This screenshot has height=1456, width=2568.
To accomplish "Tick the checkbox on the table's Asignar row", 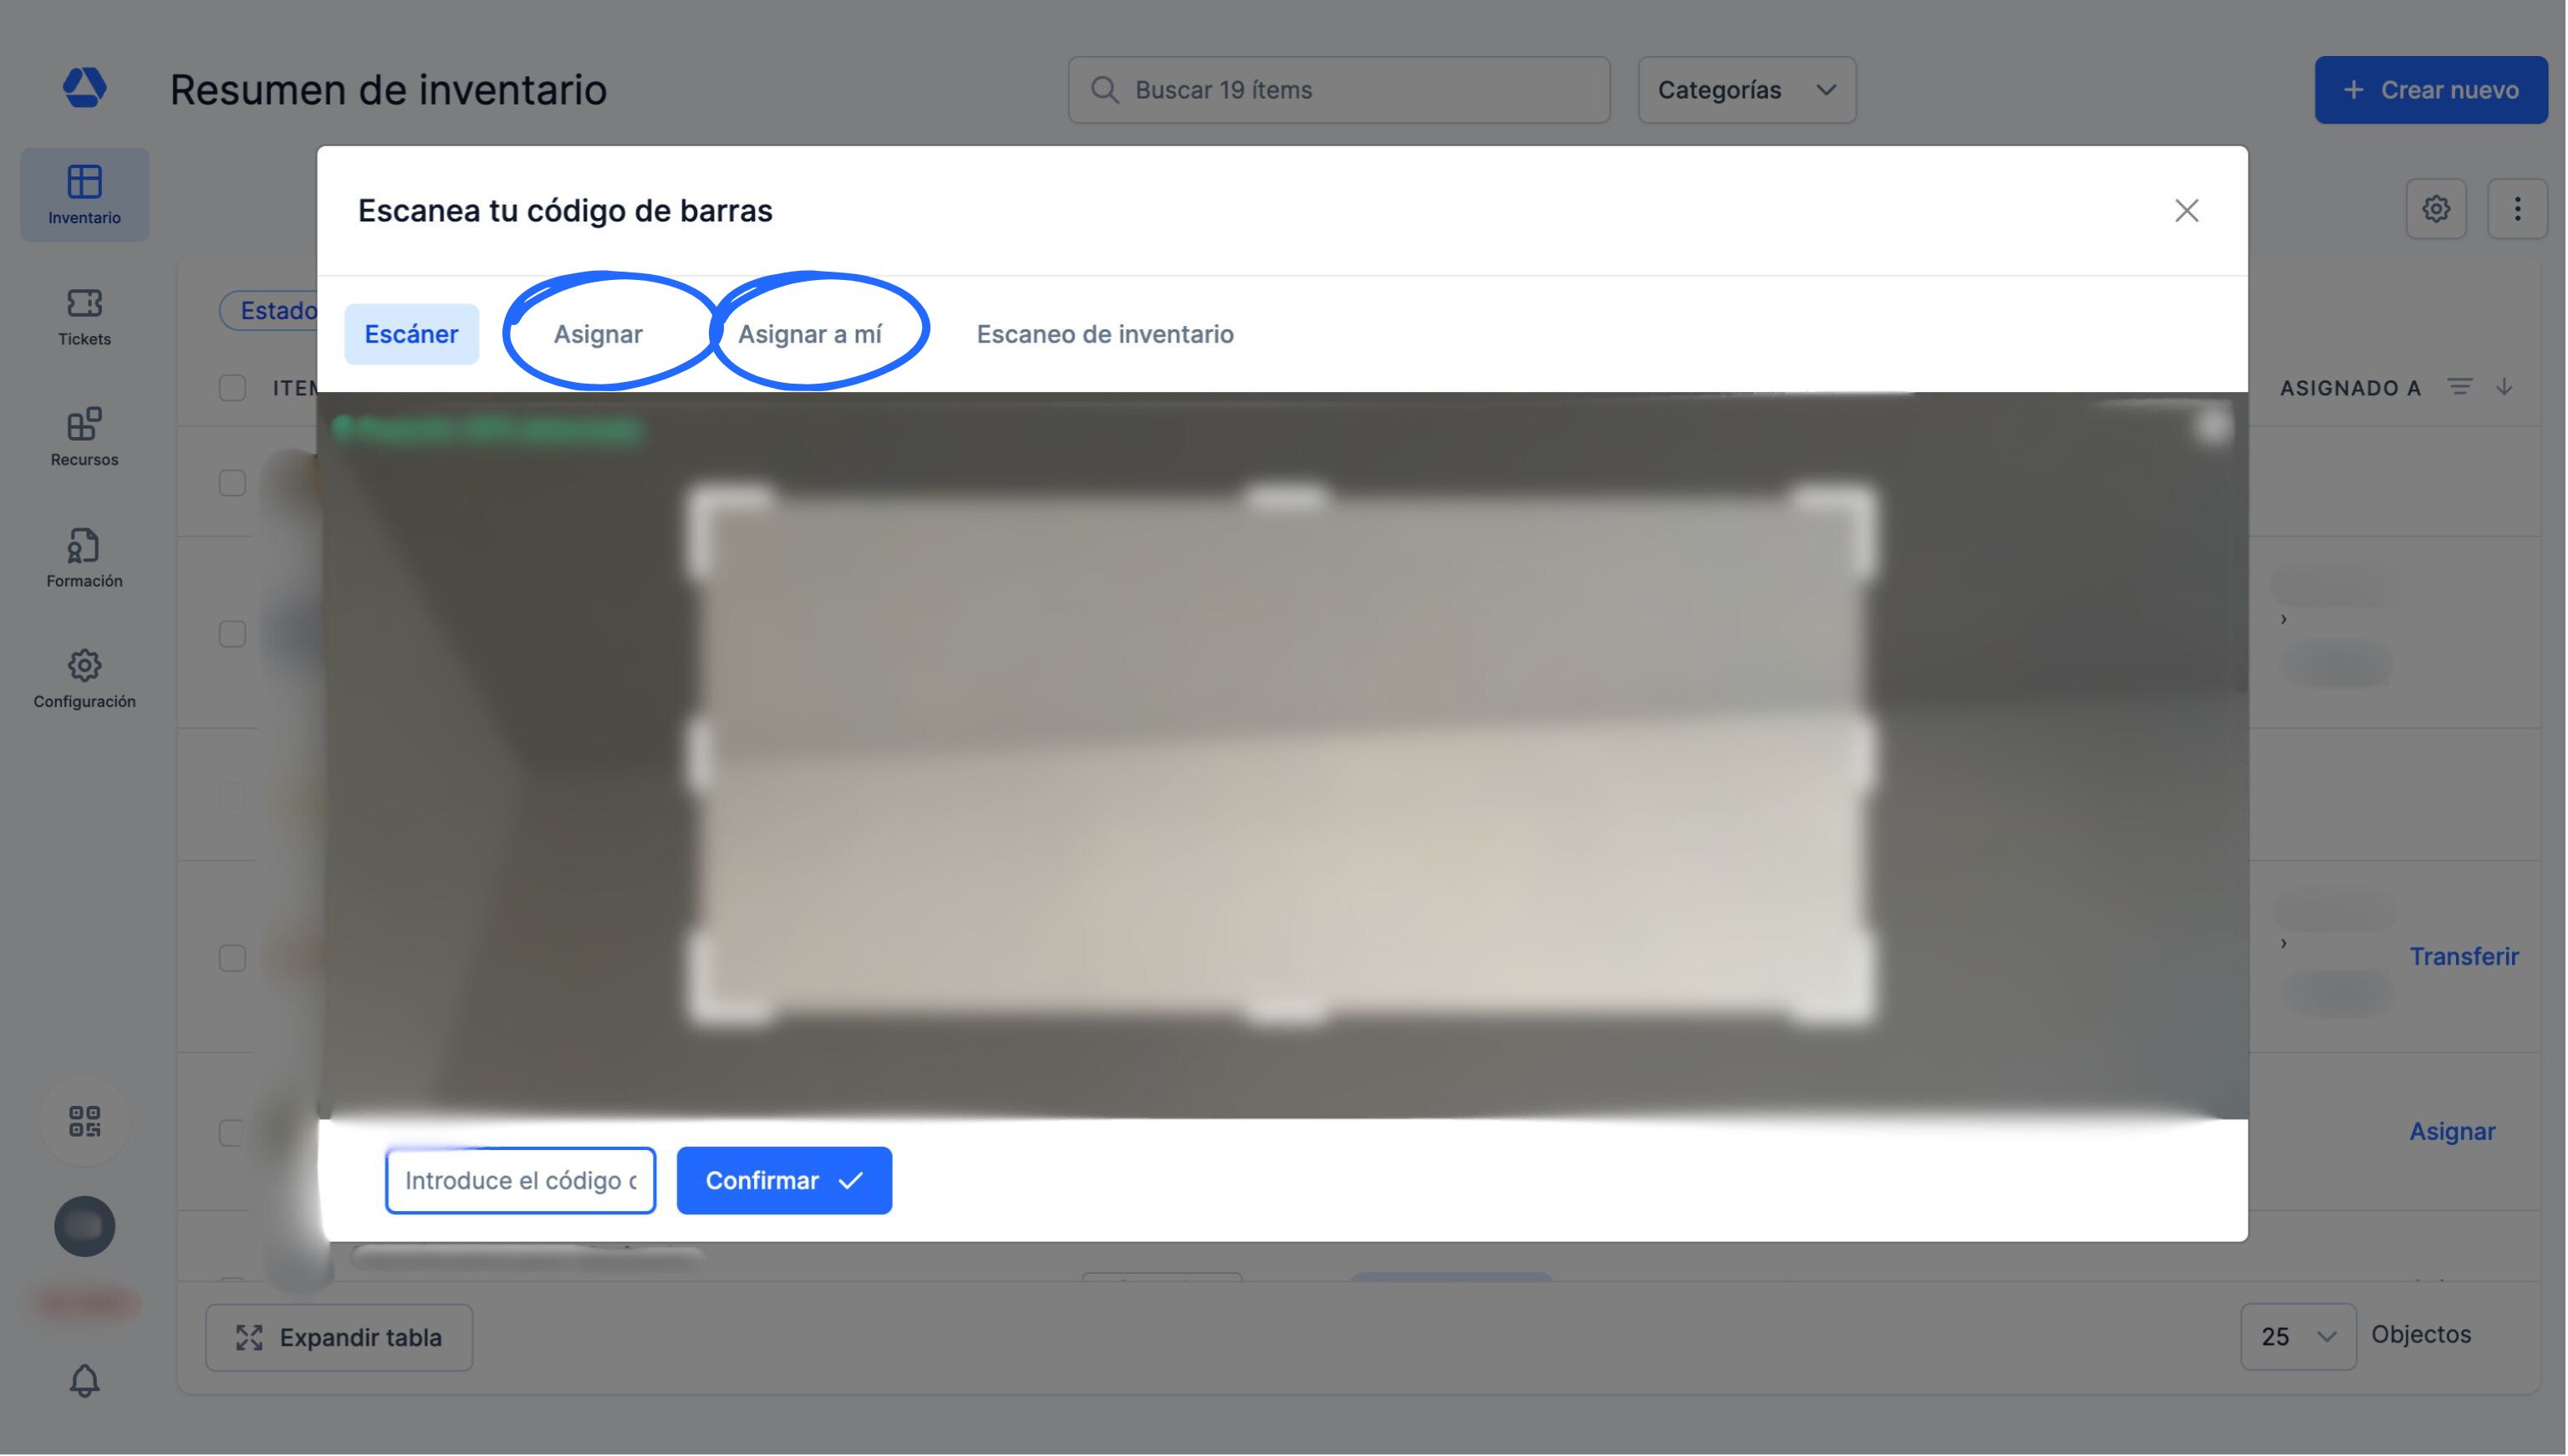I will pyautogui.click(x=232, y=1132).
